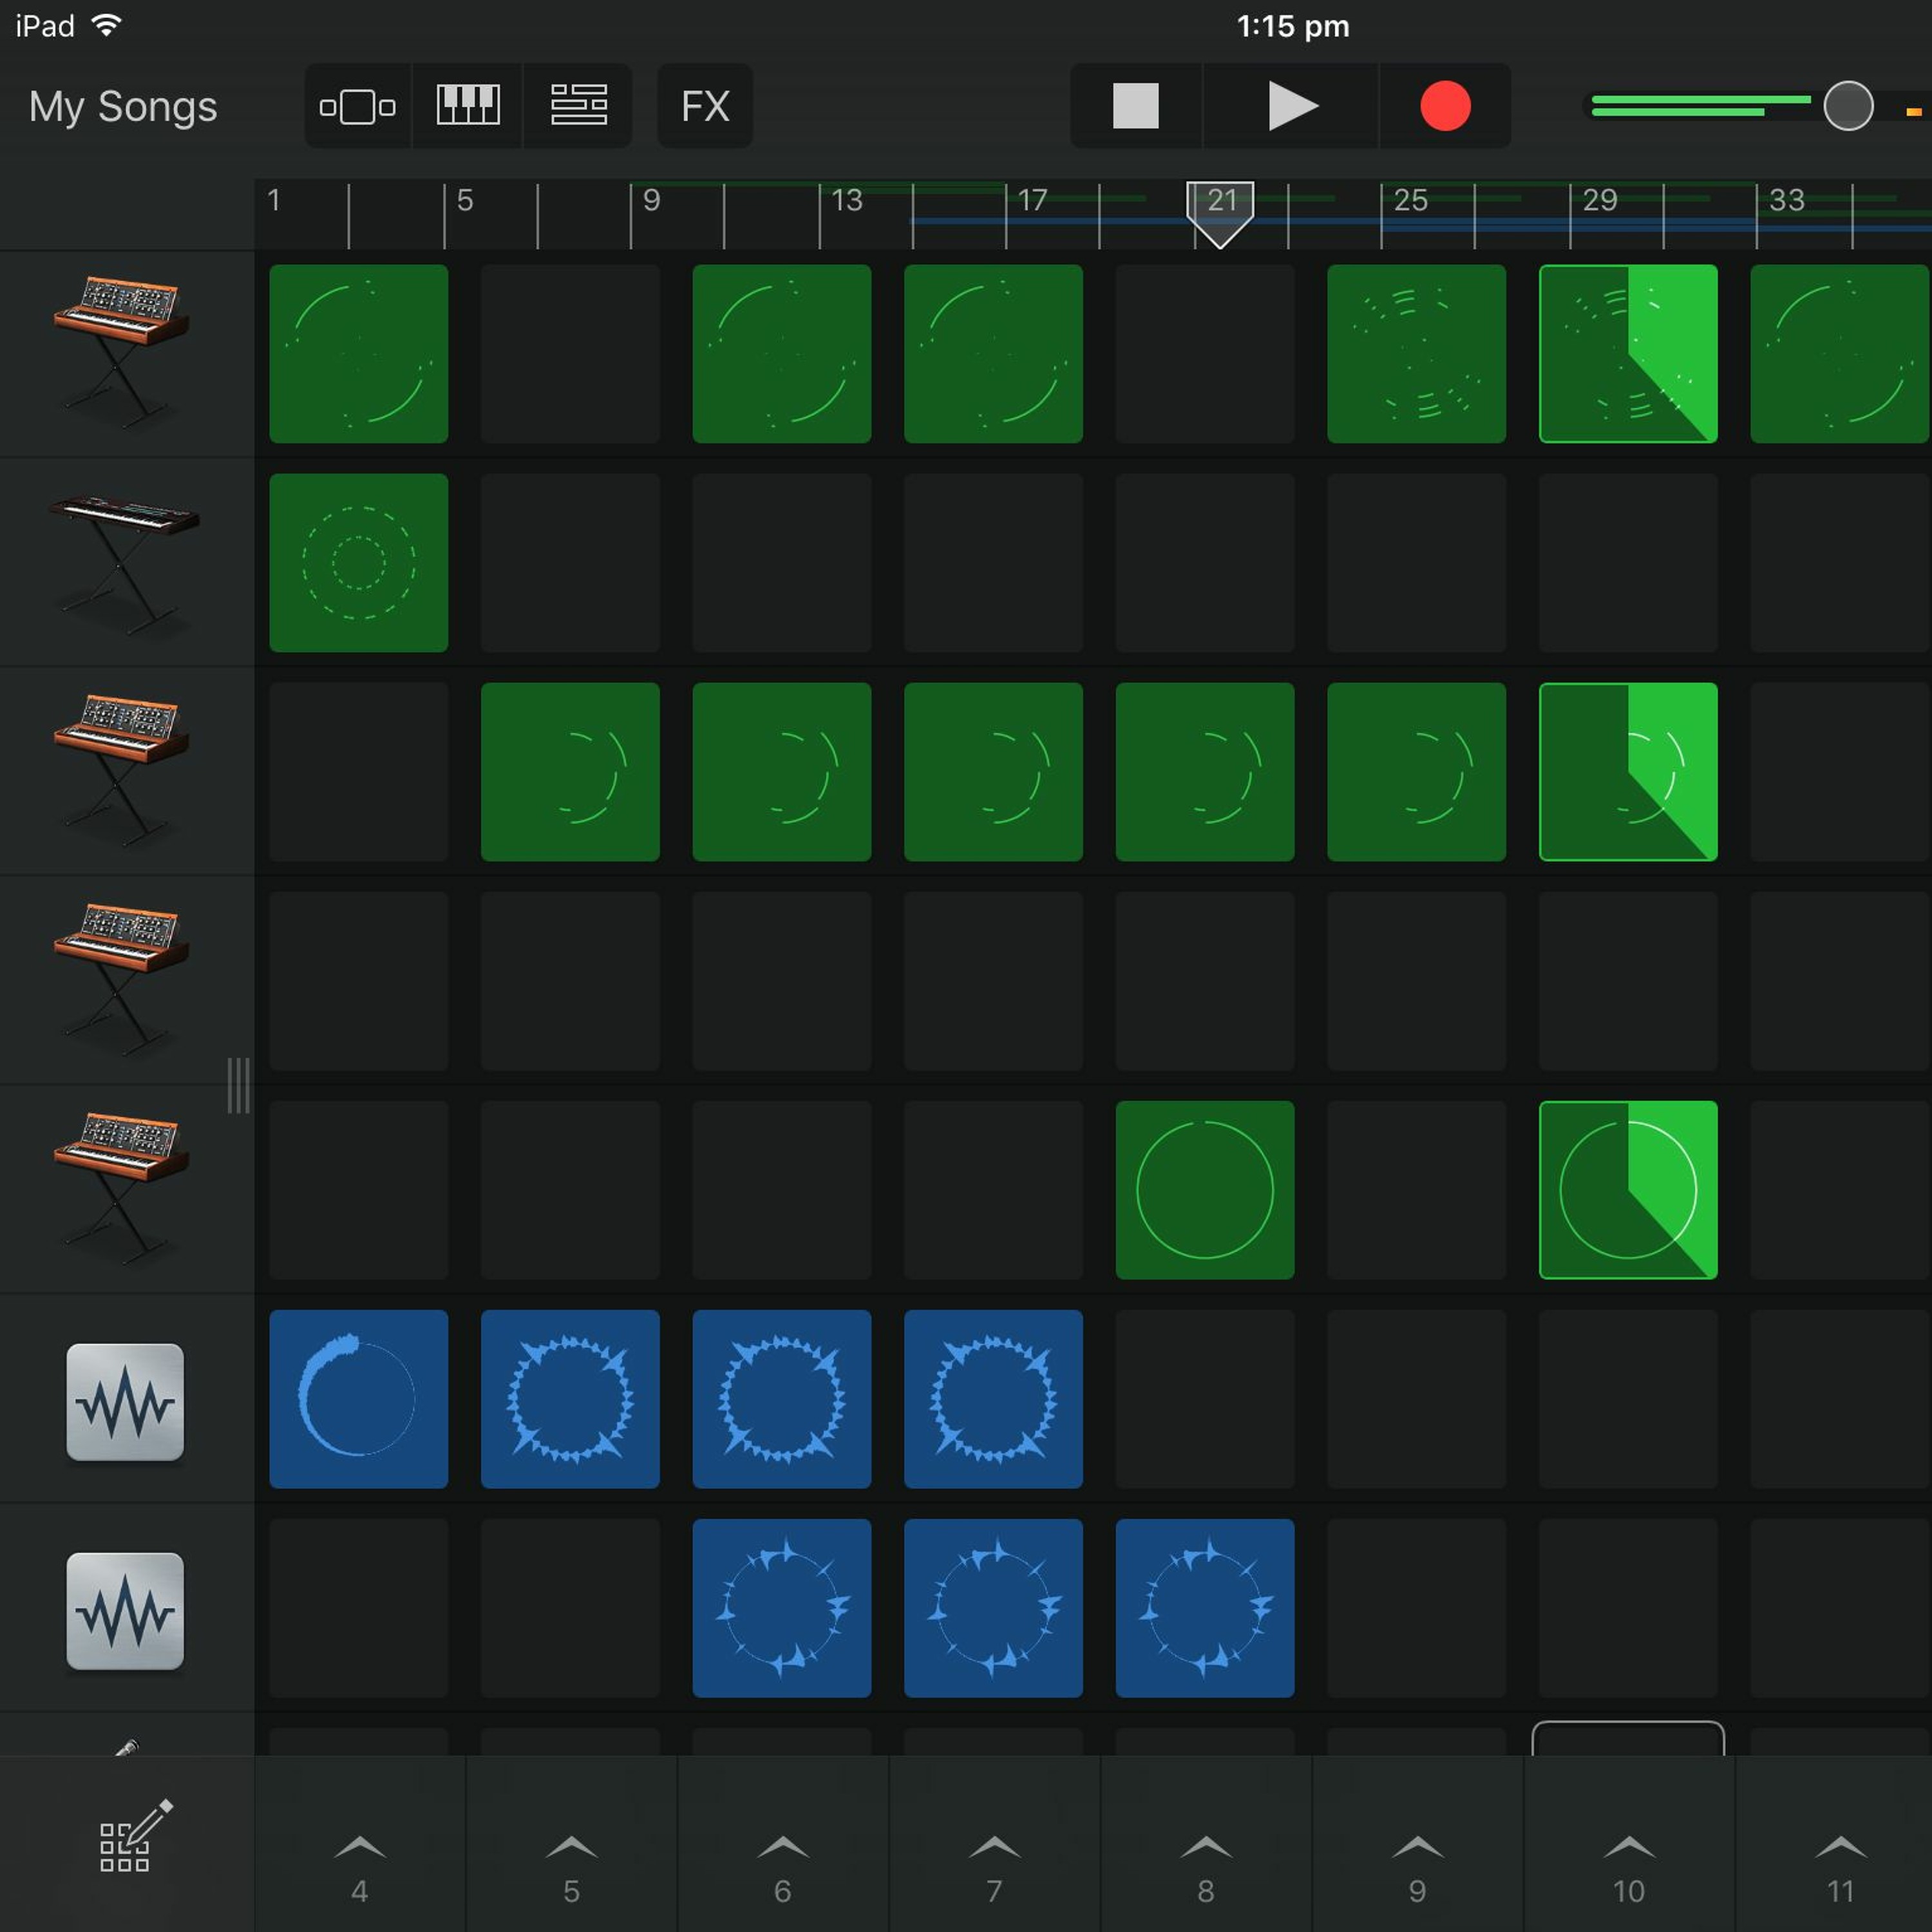Image resolution: width=1932 pixels, height=1932 pixels.
Task: Open My Songs browser
Action: tap(123, 106)
